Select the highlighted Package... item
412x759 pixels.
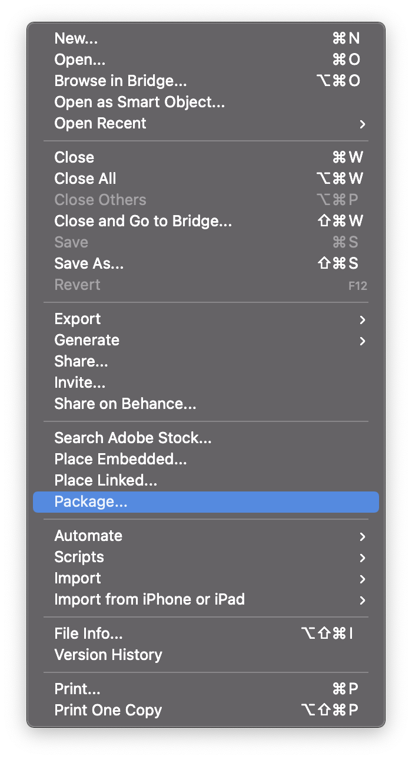click(91, 501)
